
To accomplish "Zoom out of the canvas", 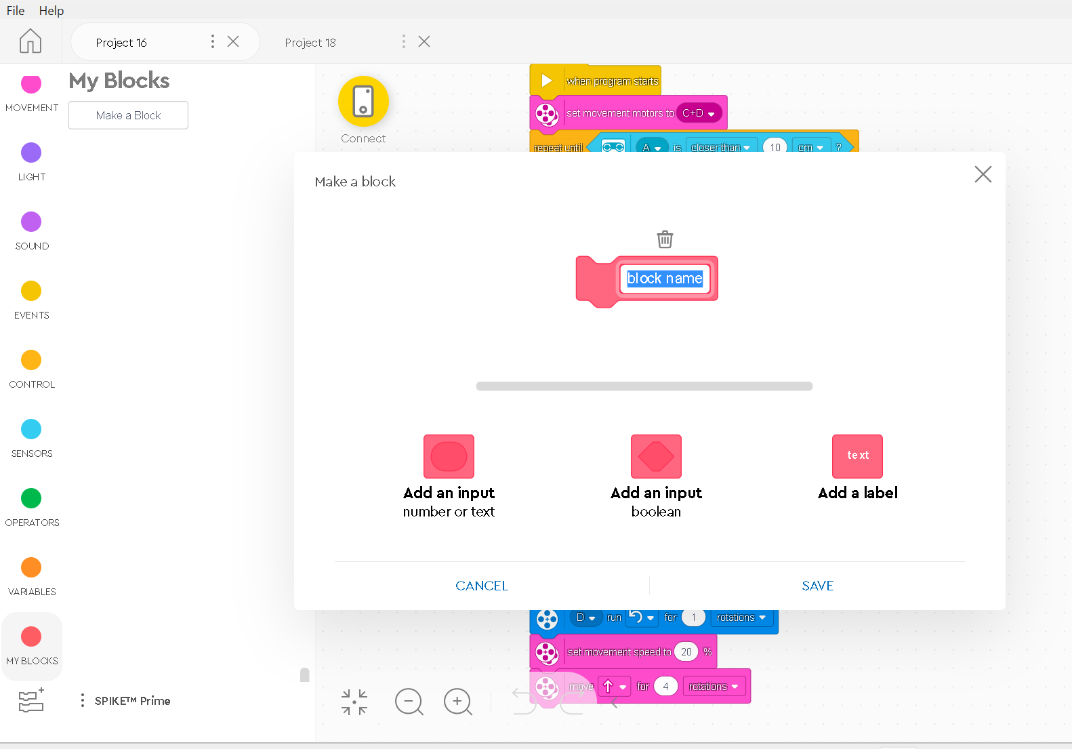I will pos(409,702).
